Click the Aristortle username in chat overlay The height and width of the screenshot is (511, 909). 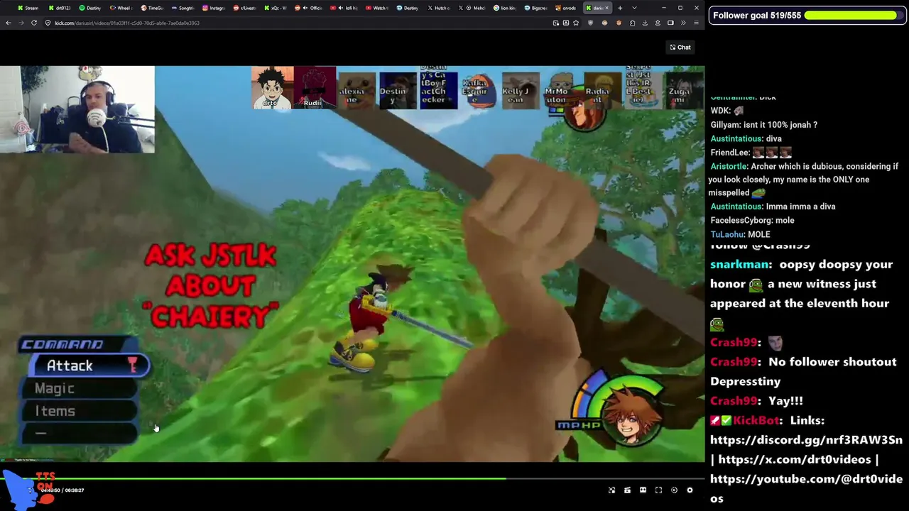coord(728,166)
